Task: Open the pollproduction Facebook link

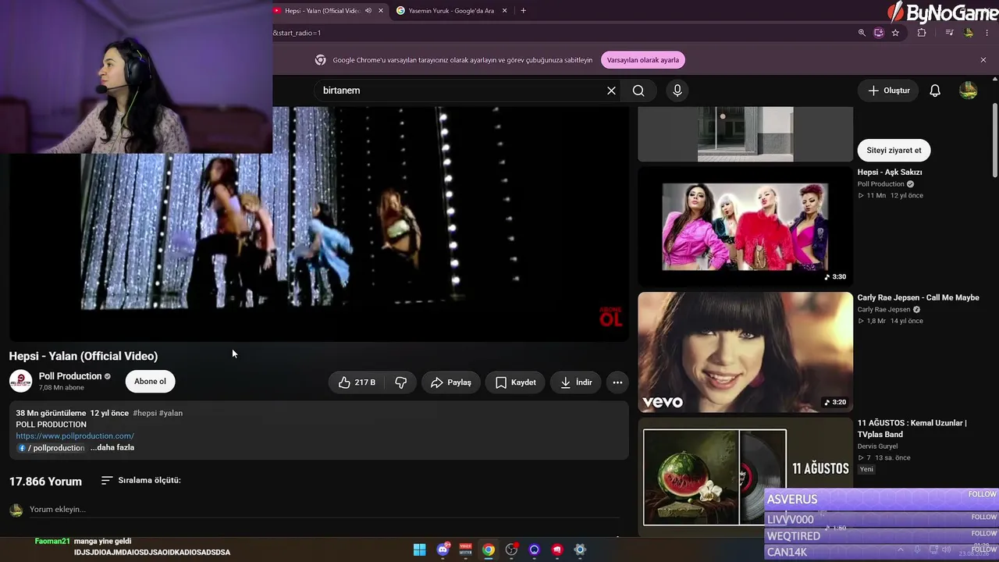Action: pyautogui.click(x=52, y=448)
